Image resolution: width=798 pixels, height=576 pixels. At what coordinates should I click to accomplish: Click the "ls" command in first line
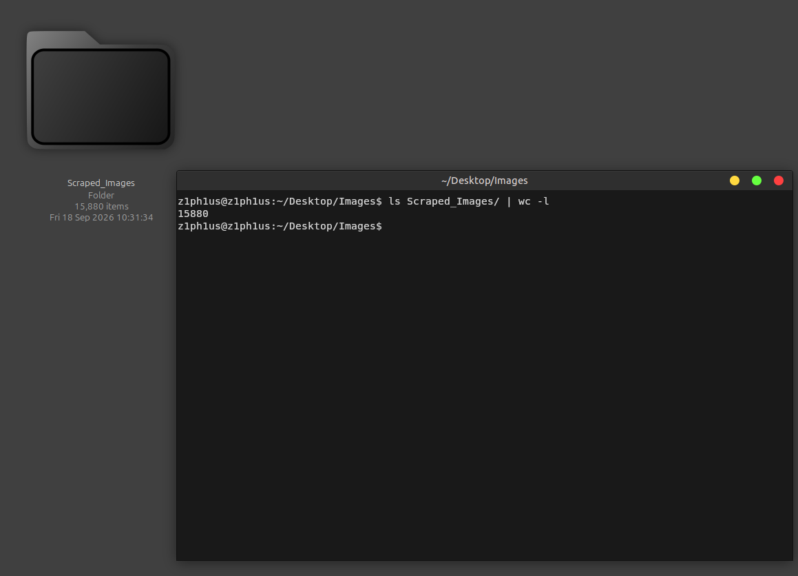[x=395, y=202]
